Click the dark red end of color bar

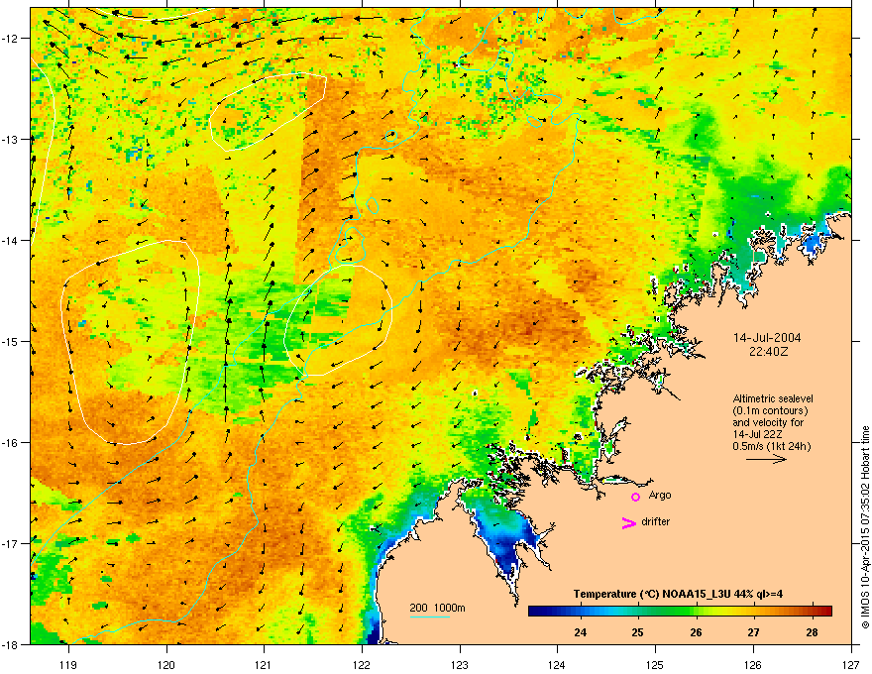coord(825,611)
